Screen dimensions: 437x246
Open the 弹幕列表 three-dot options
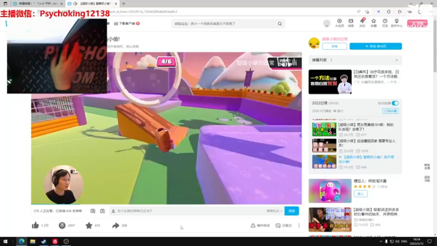332,60
